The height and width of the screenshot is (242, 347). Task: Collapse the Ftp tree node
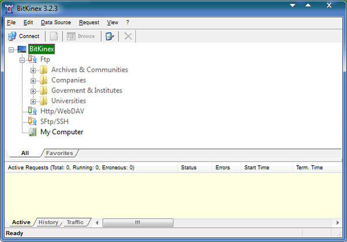[22, 60]
